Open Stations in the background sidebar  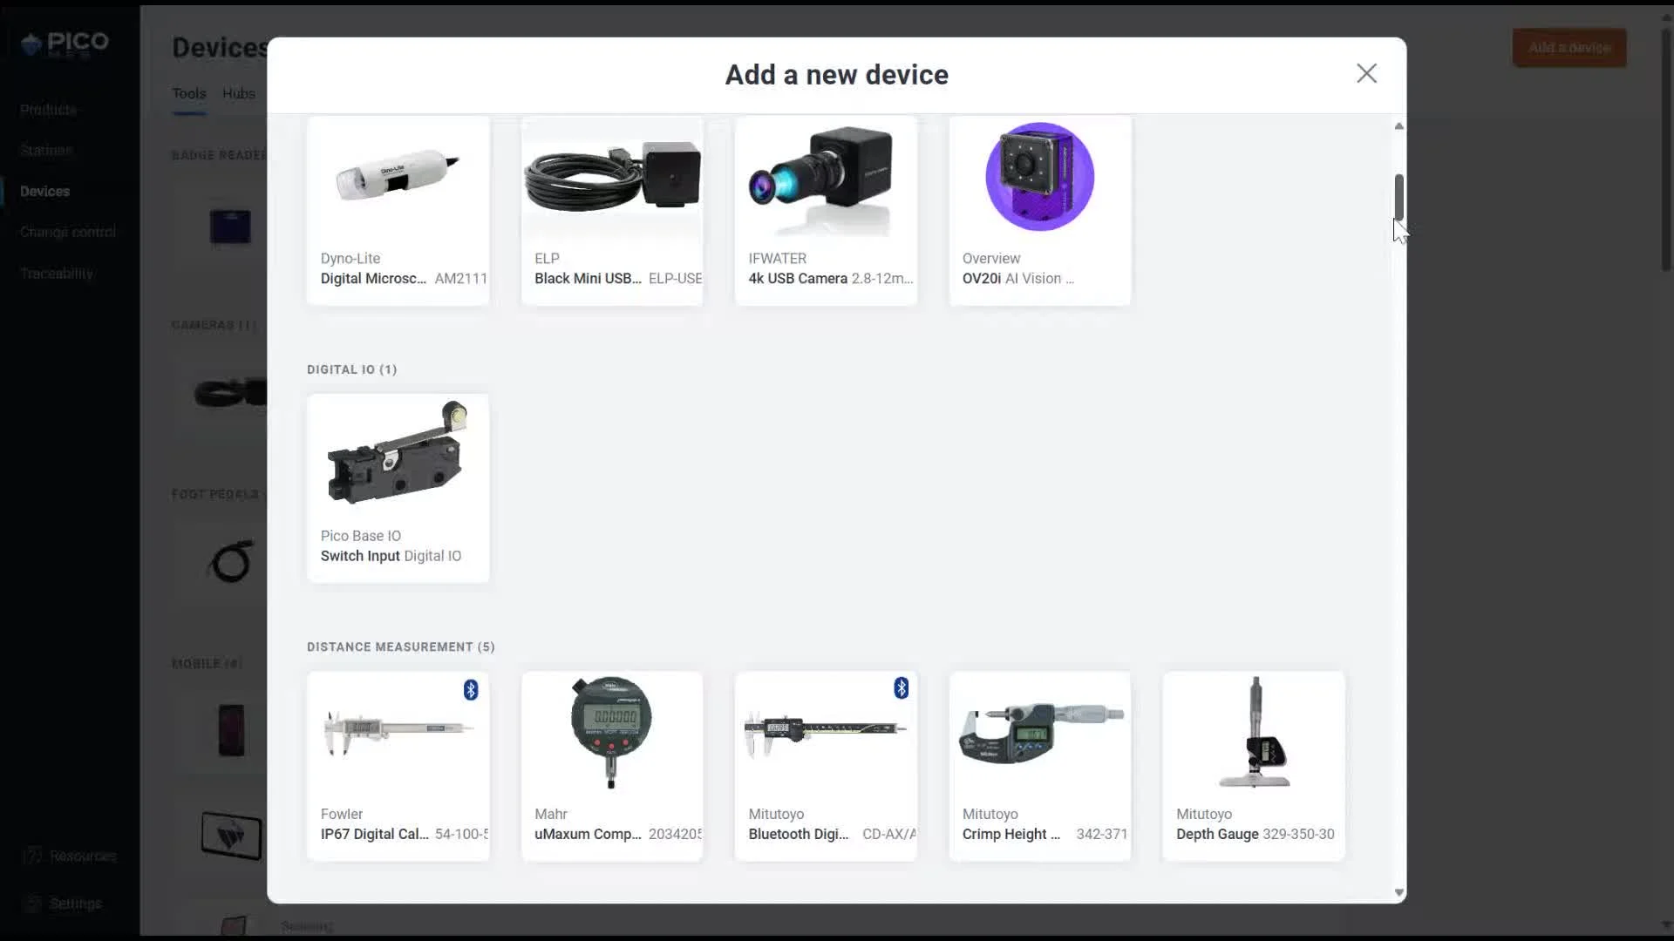coord(45,150)
